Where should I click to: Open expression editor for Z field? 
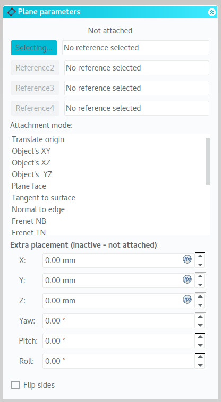tap(187, 299)
